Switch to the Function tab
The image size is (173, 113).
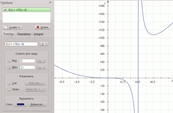(9, 34)
